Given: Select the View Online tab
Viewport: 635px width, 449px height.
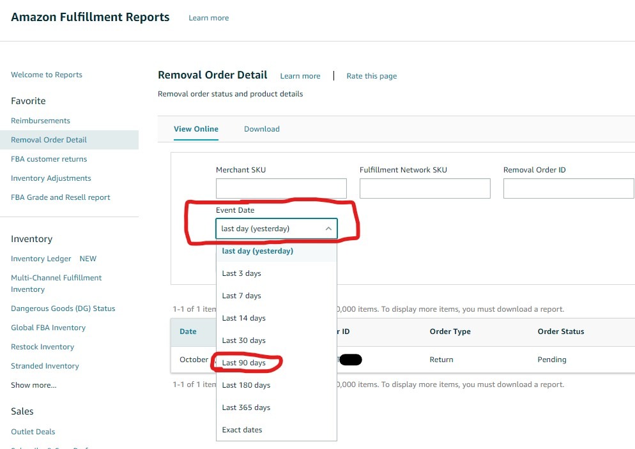Looking at the screenshot, I should tap(195, 129).
